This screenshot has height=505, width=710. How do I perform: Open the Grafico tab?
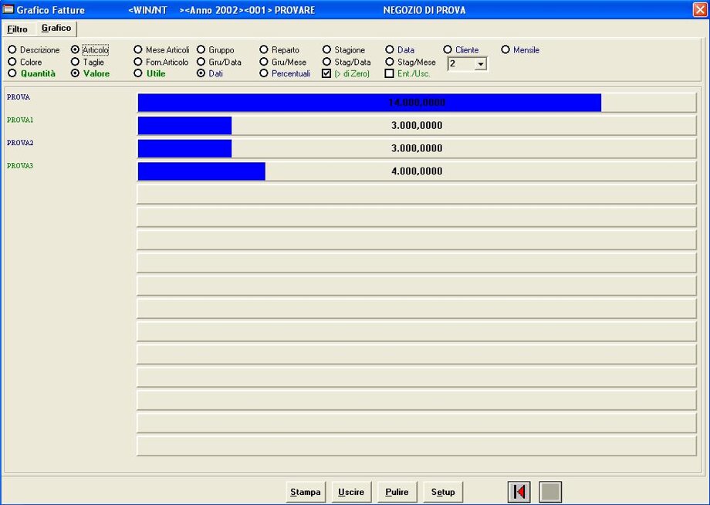56,29
